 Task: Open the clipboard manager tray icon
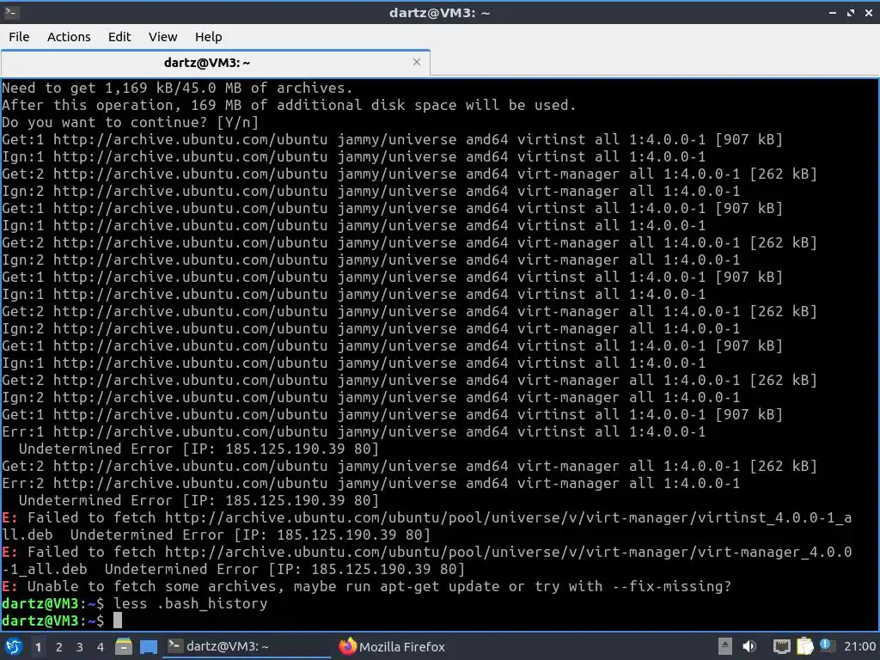(804, 646)
